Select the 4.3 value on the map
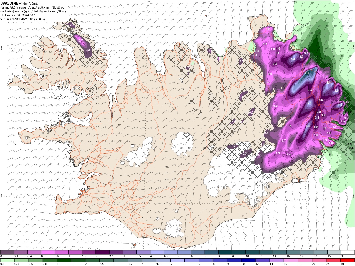Viewport: 355px width, 266px height. click(310, 103)
